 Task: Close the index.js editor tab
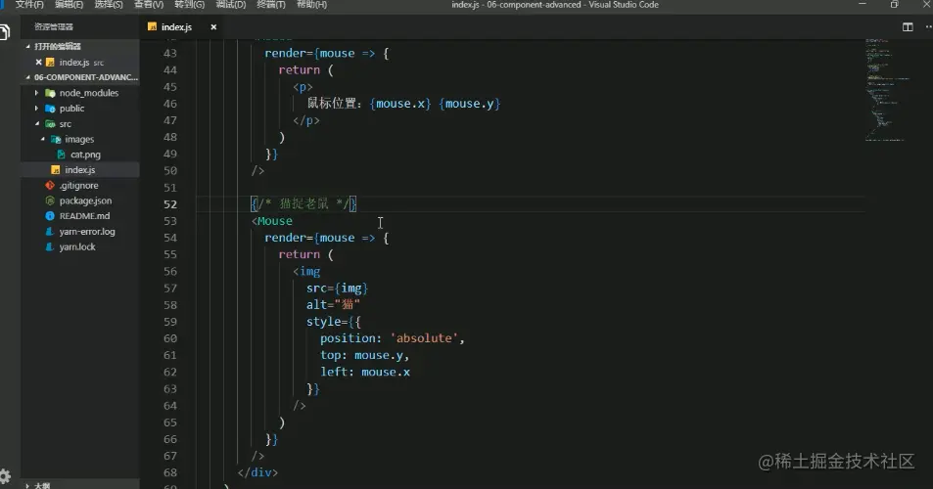point(213,26)
